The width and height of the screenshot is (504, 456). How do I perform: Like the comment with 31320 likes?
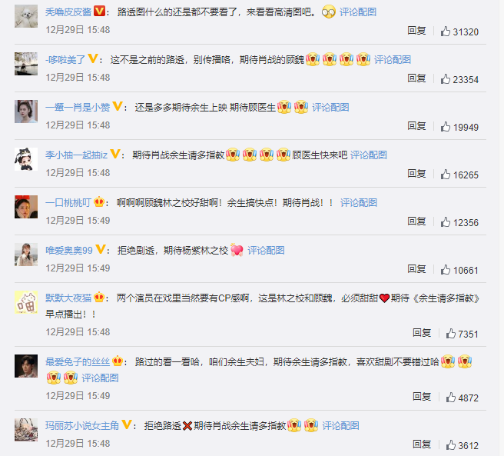445,32
